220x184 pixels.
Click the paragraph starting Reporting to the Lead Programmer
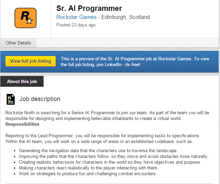pyautogui.click(x=103, y=139)
